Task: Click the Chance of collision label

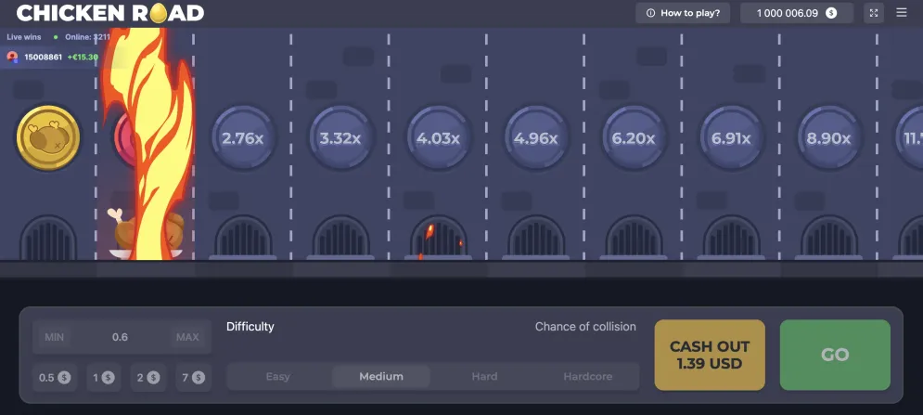Action: click(585, 327)
